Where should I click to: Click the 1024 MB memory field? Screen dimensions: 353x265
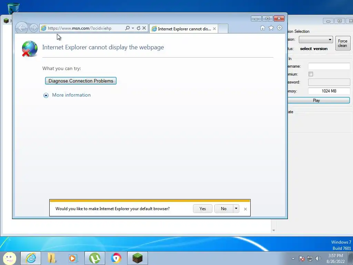pyautogui.click(x=329, y=91)
